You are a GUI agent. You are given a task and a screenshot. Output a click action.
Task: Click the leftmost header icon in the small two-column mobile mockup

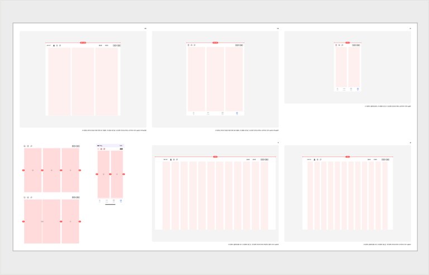[336, 45]
